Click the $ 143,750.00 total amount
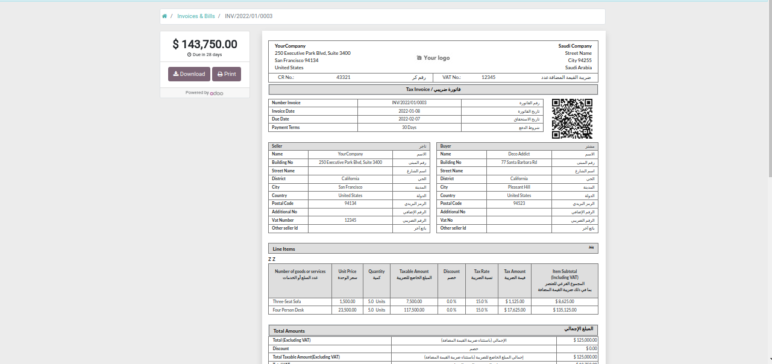Image resolution: width=772 pixels, height=364 pixels. [x=205, y=44]
